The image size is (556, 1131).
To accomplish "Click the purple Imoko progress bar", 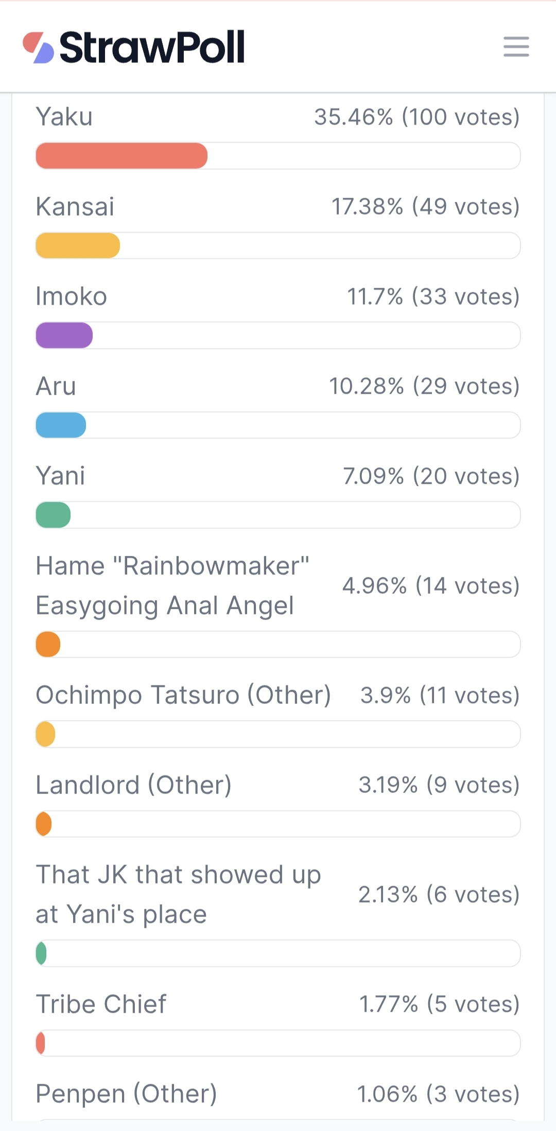I will (x=64, y=335).
